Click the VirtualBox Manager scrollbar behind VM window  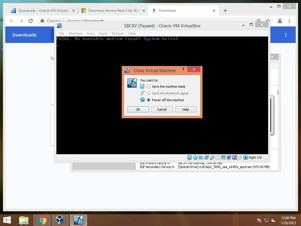click(278, 92)
